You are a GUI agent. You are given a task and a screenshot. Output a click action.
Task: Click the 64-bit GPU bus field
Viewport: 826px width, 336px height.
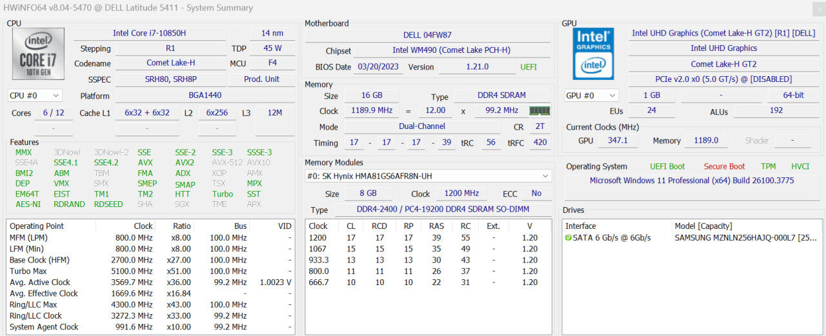click(x=794, y=95)
